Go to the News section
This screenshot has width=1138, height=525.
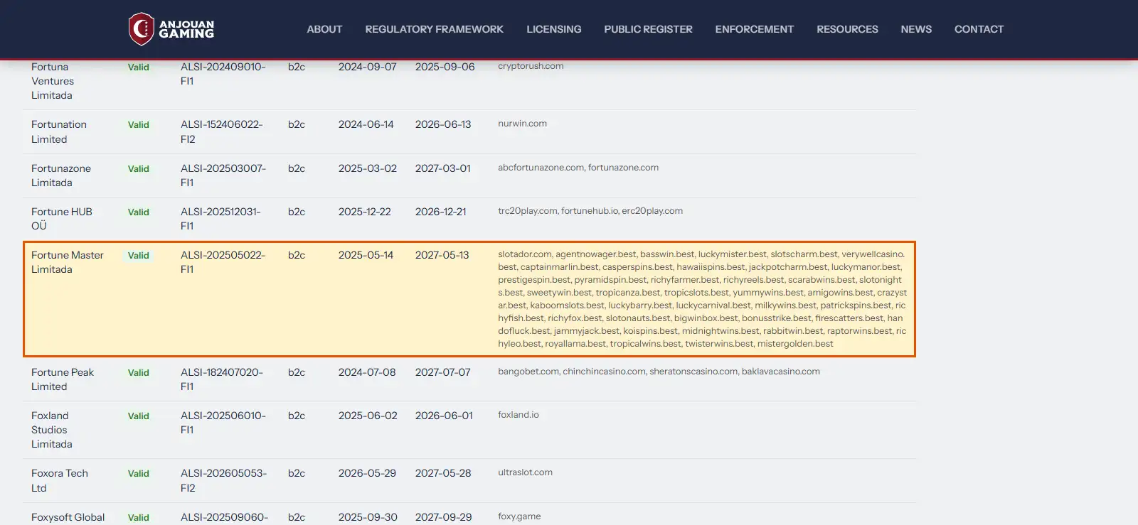point(916,29)
